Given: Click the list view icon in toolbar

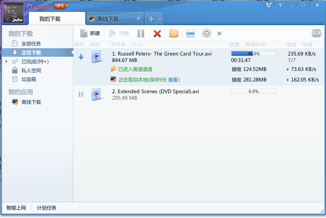Looking at the screenshot, I should tap(190, 33).
